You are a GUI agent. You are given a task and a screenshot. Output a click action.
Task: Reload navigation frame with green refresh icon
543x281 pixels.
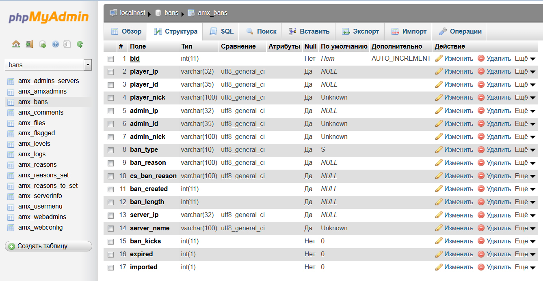tap(80, 44)
